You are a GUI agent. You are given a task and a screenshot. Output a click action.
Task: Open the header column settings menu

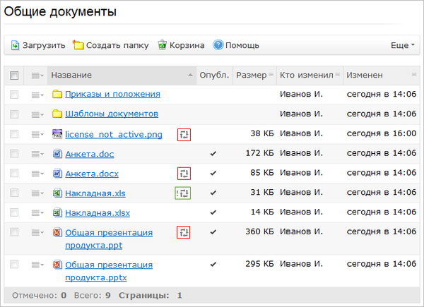(37, 76)
